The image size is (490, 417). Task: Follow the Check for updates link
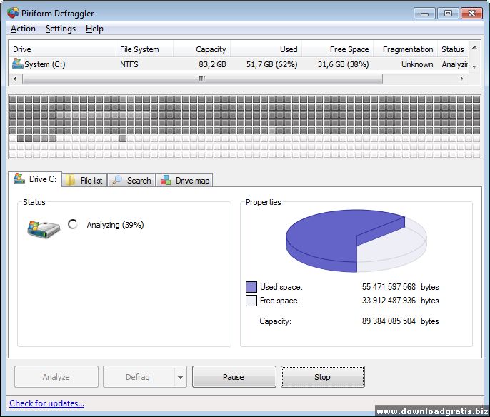coord(47,403)
